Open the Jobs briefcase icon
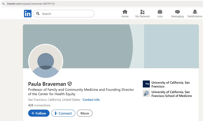 point(160,12)
